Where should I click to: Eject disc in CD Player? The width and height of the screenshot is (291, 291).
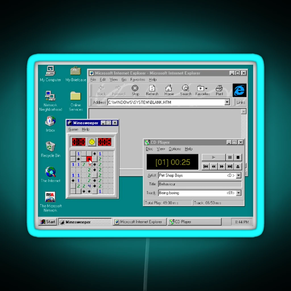click(238, 167)
